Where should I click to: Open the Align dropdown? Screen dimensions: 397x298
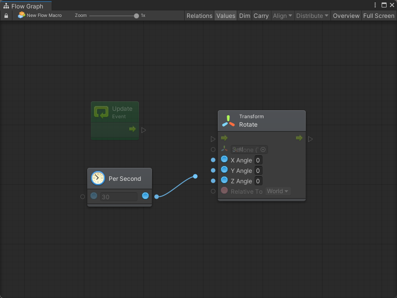(x=282, y=16)
